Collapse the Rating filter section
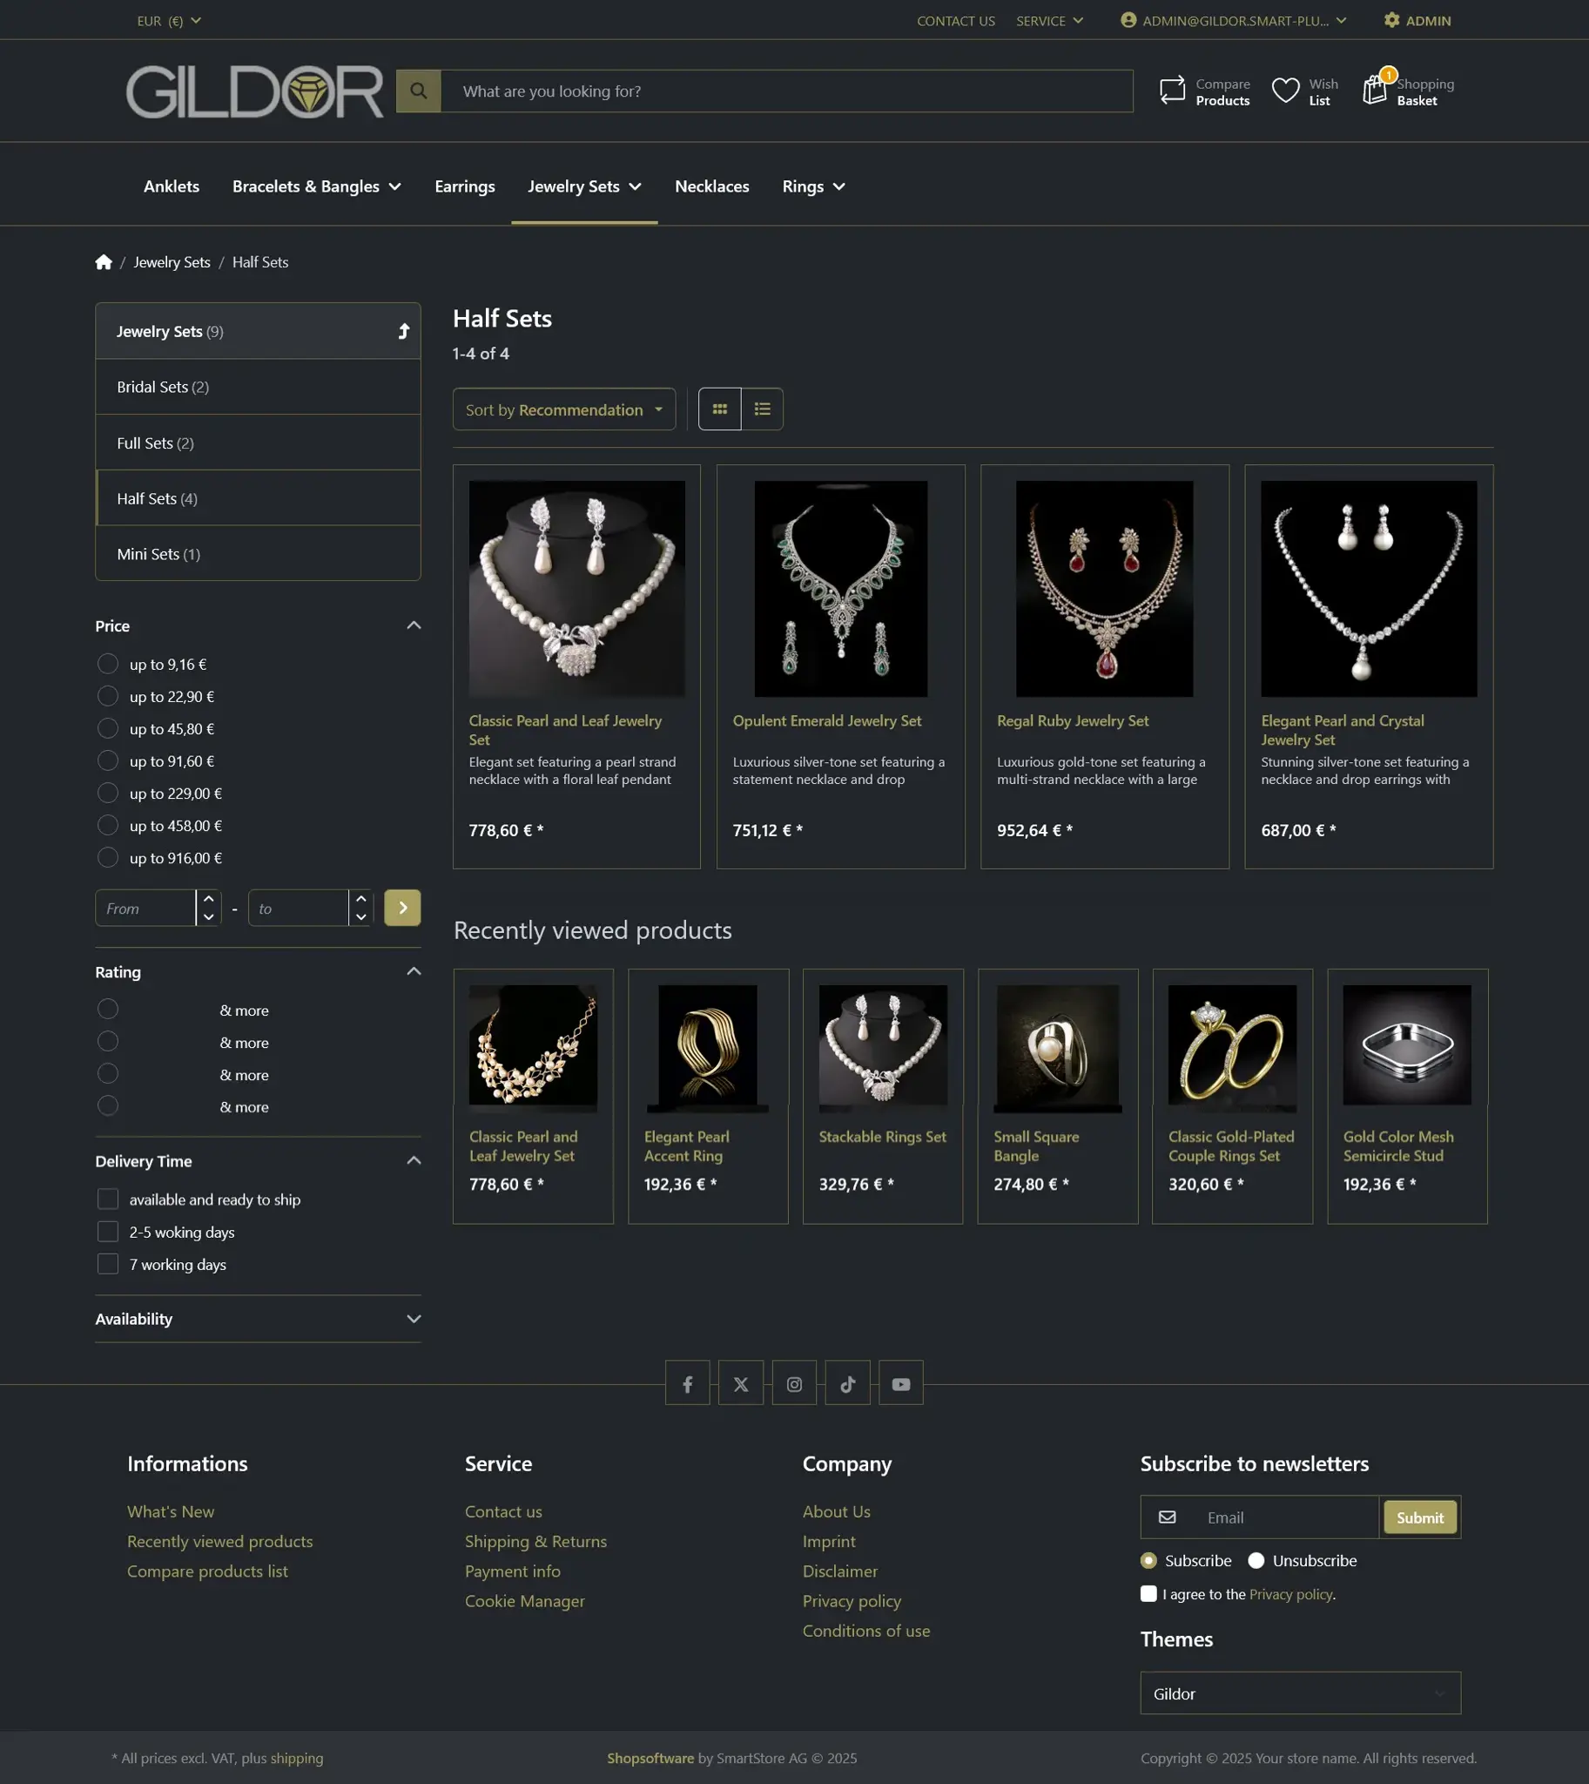Screen dimensions: 1589x1784 pos(414,971)
